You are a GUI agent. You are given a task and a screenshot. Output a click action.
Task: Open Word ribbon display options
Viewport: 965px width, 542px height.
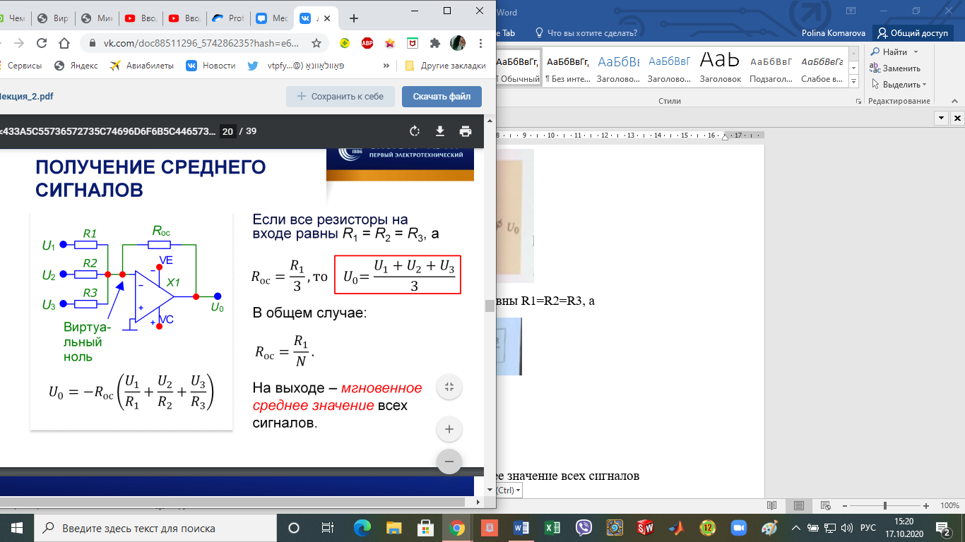tap(850, 11)
